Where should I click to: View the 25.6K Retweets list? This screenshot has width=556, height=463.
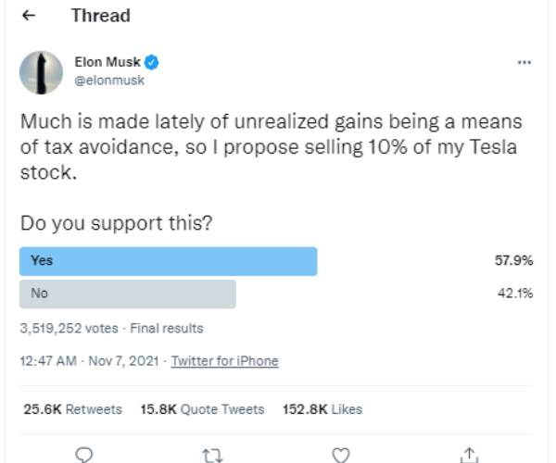point(70,408)
